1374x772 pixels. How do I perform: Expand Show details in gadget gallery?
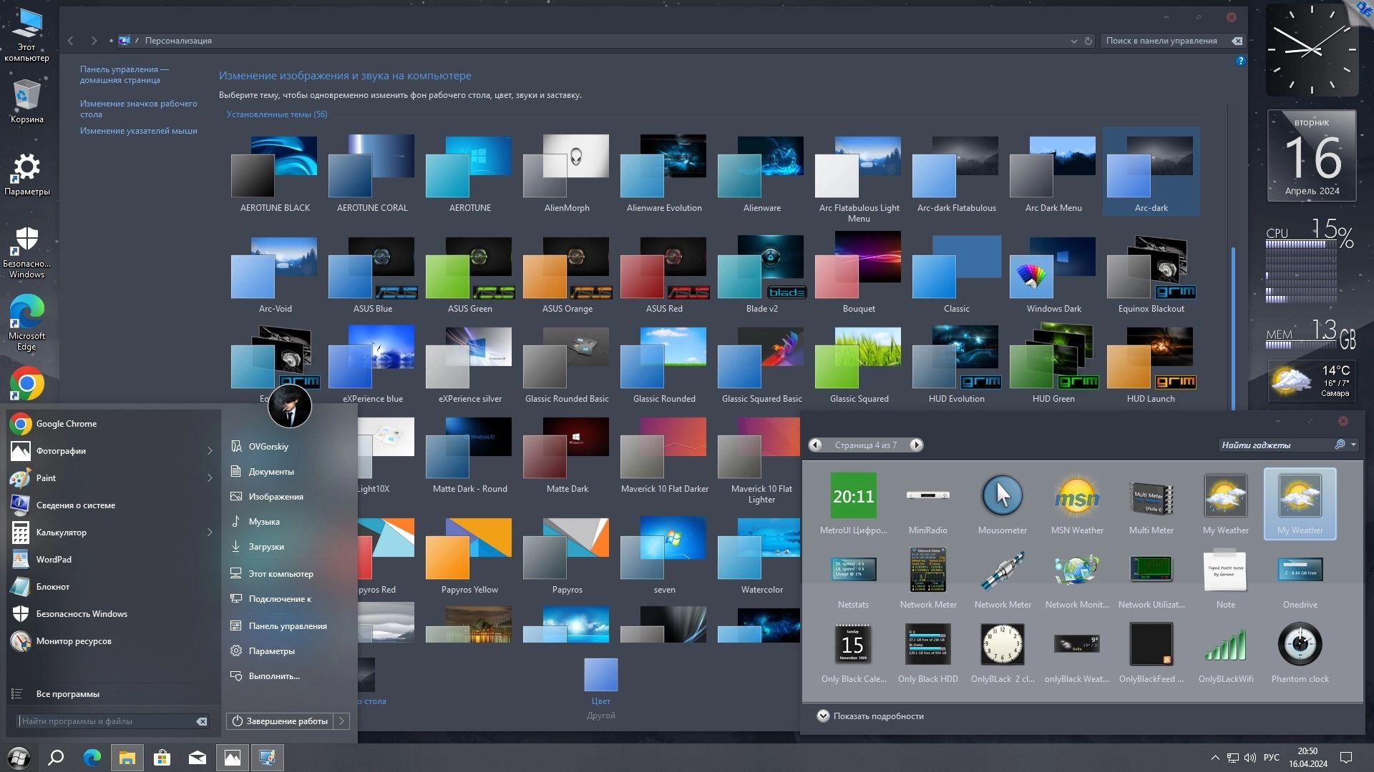click(823, 716)
